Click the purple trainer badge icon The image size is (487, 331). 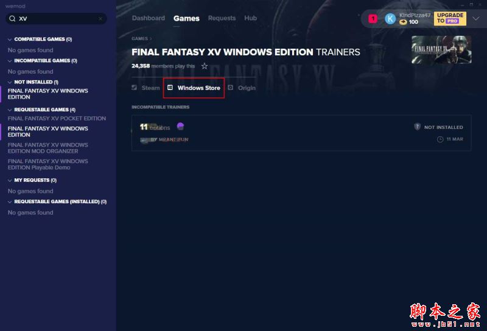point(180,126)
